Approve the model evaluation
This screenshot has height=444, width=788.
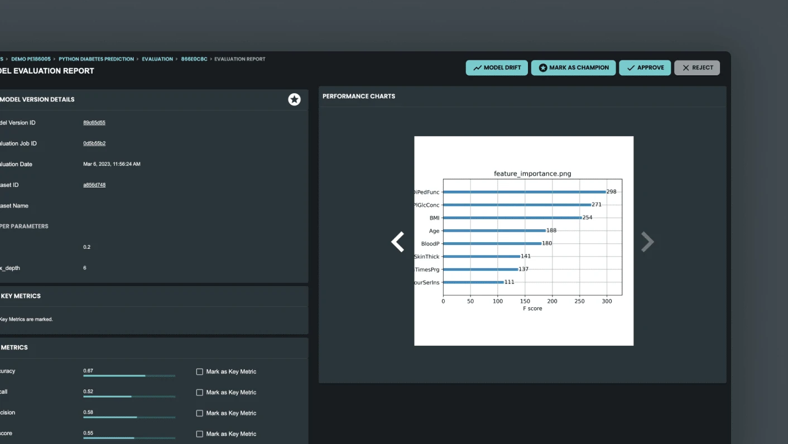point(645,68)
